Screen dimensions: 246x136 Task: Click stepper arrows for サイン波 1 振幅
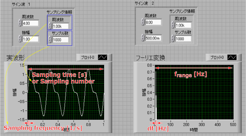[x=20, y=39]
